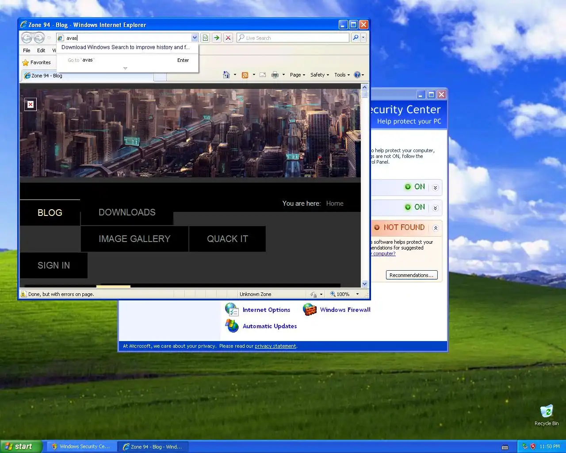Viewport: 566px width, 453px height.
Task: Click the Read Mail envelope icon
Action: click(x=263, y=75)
